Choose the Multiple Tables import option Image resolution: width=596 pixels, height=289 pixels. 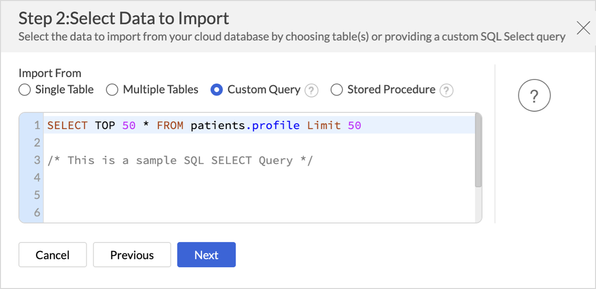tap(112, 90)
